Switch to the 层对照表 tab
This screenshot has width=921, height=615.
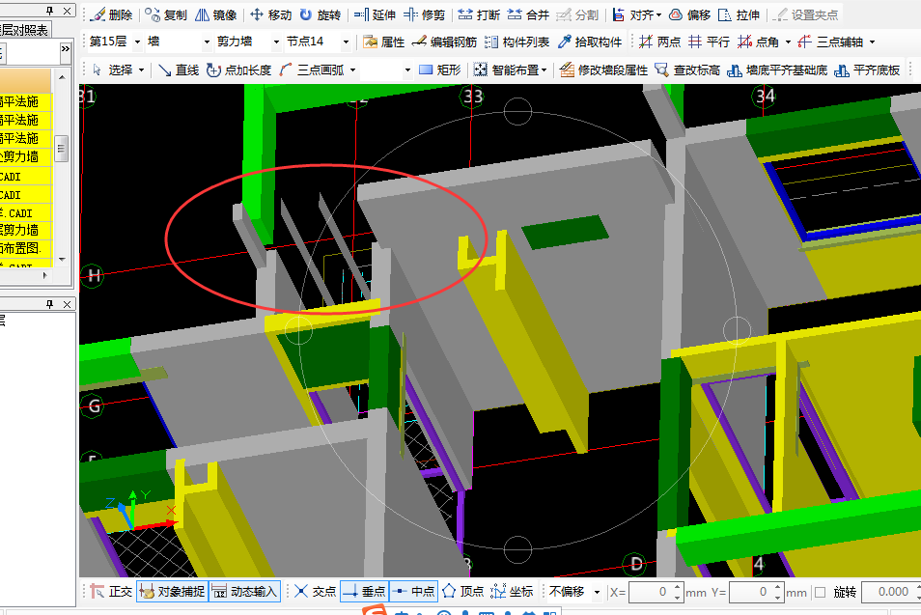[x=25, y=30]
